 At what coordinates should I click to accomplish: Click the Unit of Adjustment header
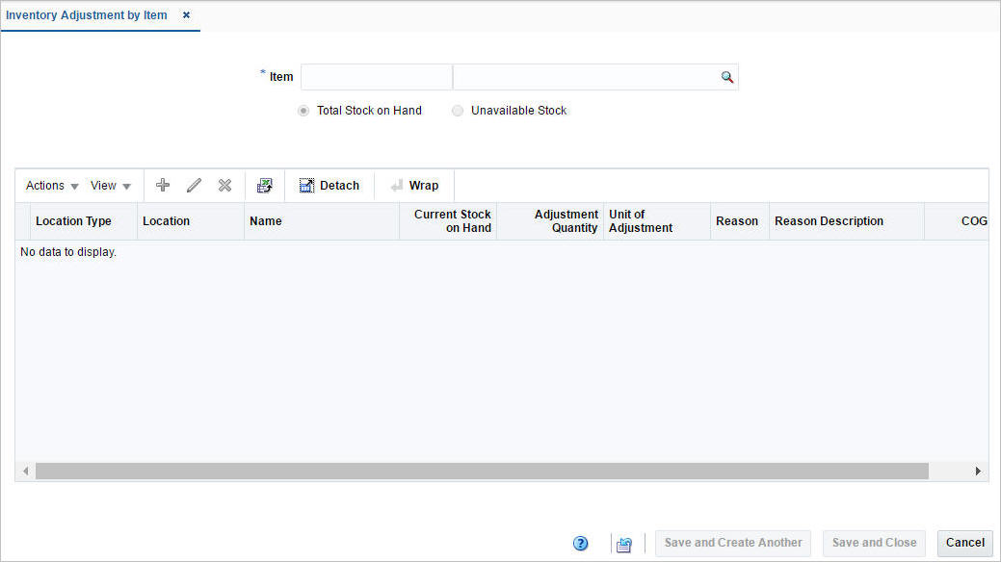pyautogui.click(x=657, y=221)
